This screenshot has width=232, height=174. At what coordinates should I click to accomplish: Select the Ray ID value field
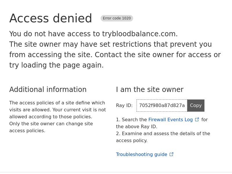(x=162, y=106)
